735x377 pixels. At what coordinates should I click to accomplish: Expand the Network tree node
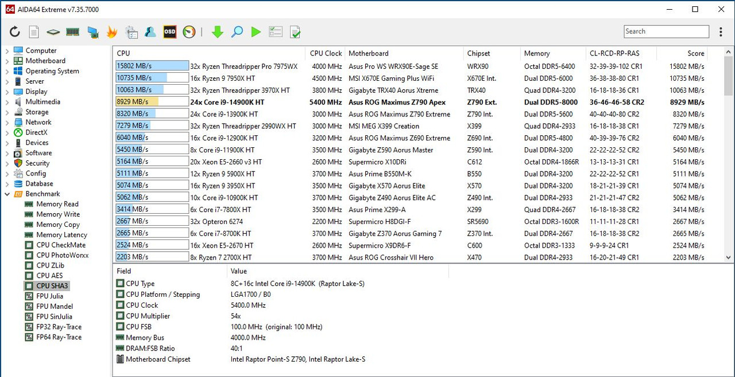click(x=7, y=123)
